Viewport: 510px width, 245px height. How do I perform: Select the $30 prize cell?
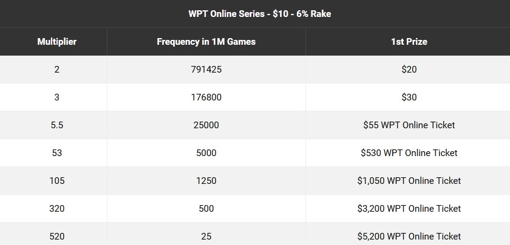(x=409, y=97)
